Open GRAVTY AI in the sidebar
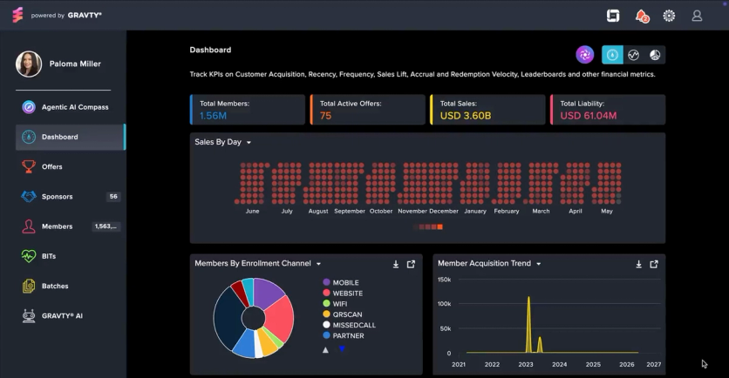The height and width of the screenshot is (378, 729). pyautogui.click(x=71, y=316)
